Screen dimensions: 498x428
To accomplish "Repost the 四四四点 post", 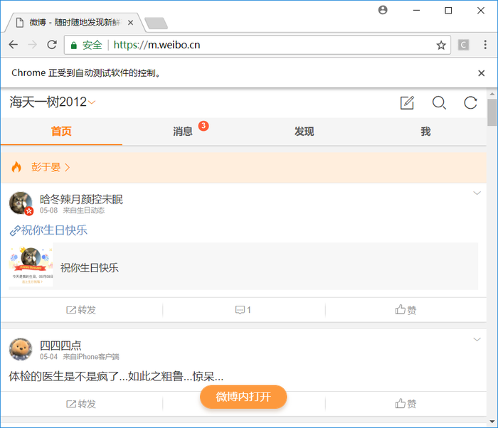I will (x=81, y=404).
